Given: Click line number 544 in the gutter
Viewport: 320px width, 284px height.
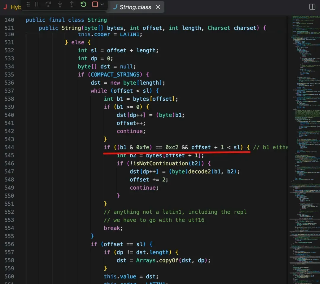Looking at the screenshot, I should 9,147.
